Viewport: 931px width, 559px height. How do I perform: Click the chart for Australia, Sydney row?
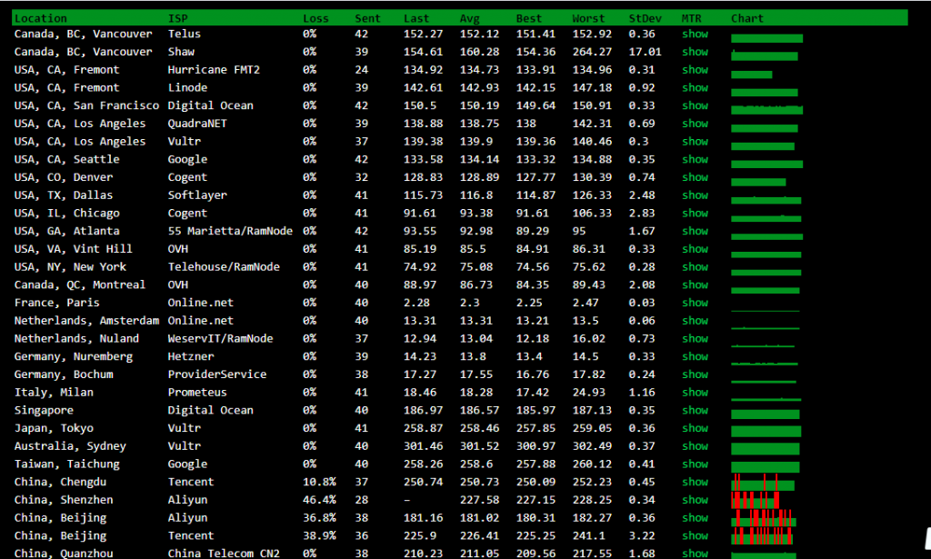click(x=765, y=449)
